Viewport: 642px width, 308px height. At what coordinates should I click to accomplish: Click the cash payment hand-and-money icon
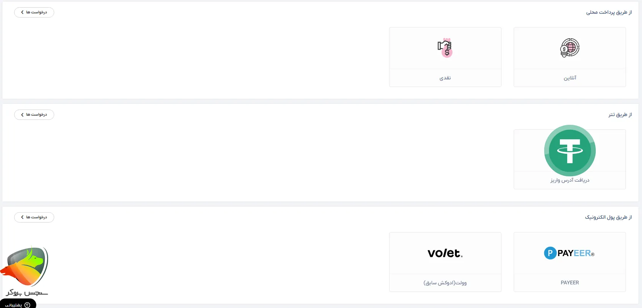click(x=445, y=48)
